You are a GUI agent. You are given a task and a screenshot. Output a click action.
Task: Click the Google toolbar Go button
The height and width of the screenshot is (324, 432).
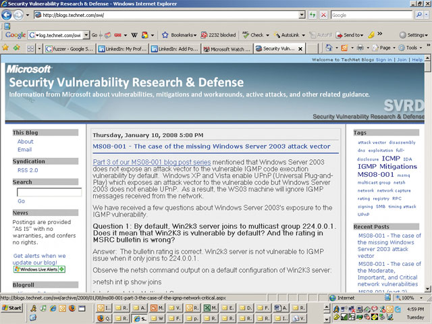click(x=94, y=35)
